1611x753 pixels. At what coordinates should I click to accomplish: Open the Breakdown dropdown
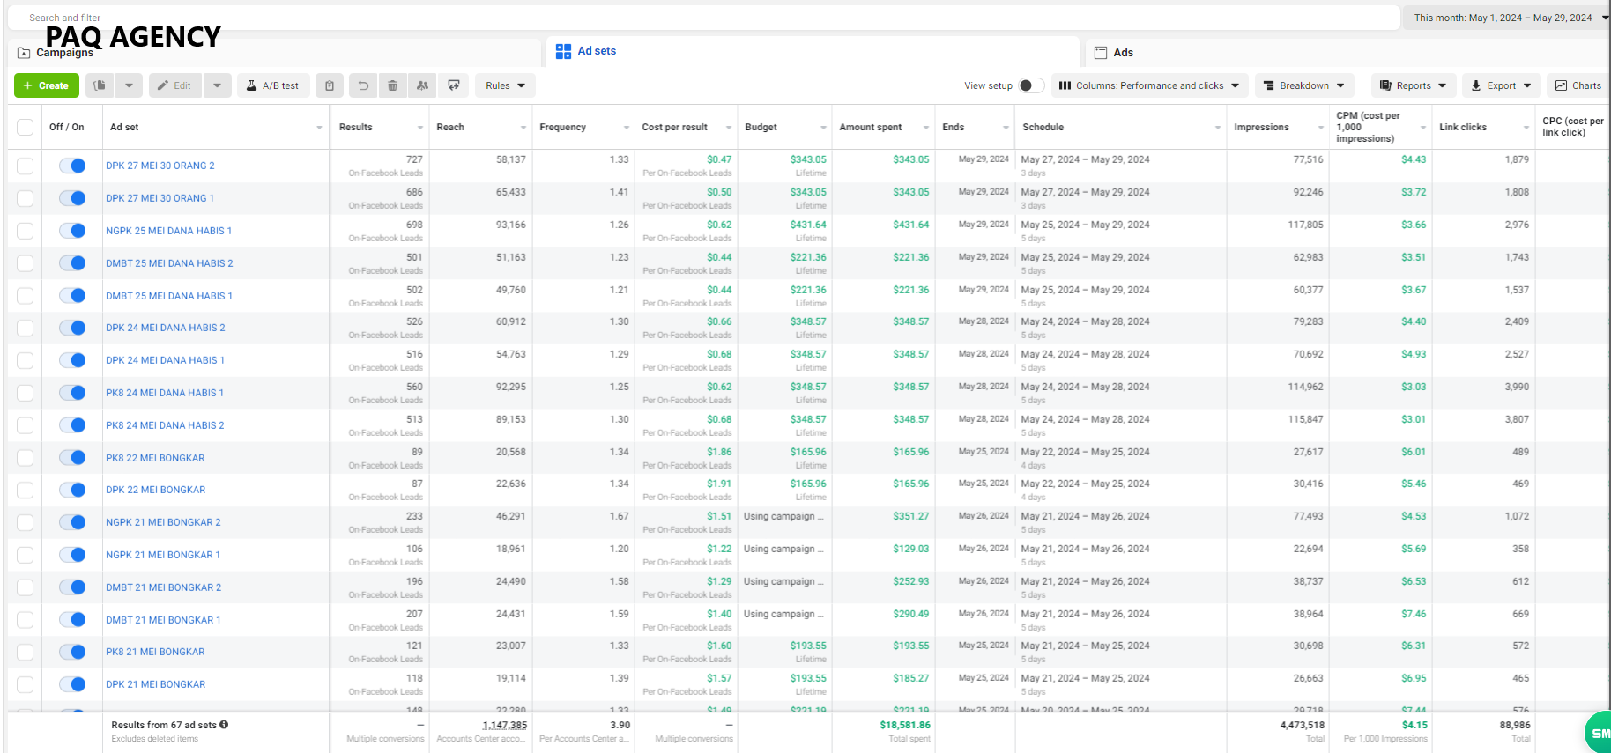point(1304,85)
